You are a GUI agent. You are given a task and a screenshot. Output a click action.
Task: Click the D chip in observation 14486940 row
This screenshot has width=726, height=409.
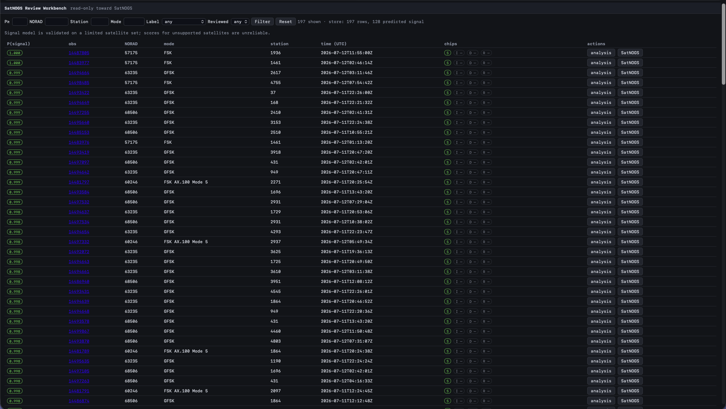pos(472,282)
